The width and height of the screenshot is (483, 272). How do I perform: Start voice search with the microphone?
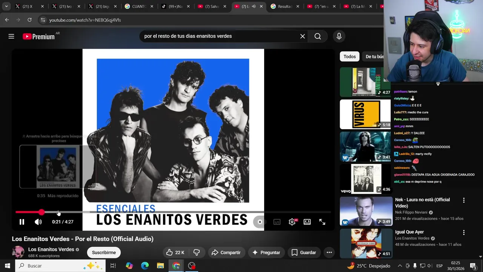pos(339,36)
